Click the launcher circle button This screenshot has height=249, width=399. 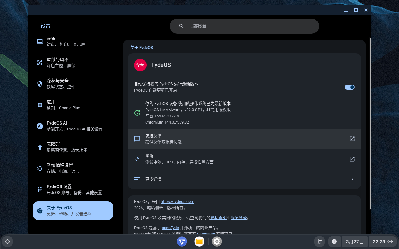point(7,242)
